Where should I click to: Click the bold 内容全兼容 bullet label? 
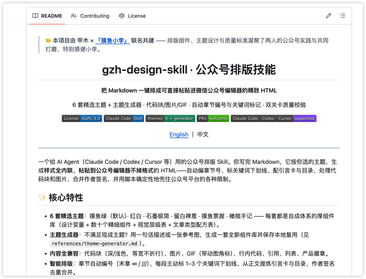coord(64,254)
